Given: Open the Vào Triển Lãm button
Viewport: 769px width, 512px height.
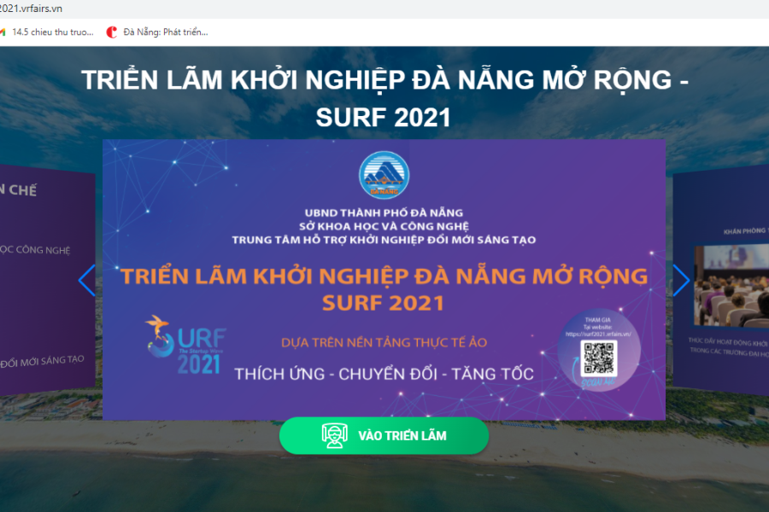Looking at the screenshot, I should (x=384, y=435).
